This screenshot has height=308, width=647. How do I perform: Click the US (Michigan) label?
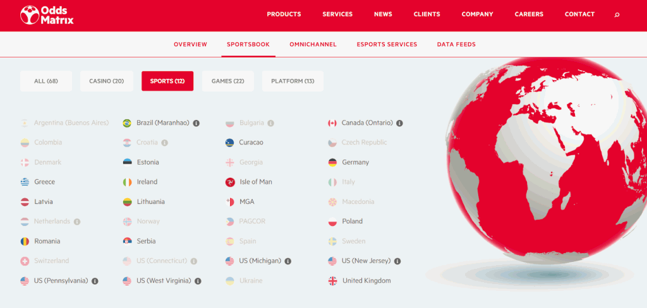260,261
